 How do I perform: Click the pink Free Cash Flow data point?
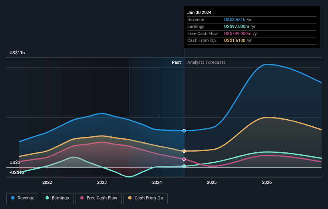pos(184,159)
